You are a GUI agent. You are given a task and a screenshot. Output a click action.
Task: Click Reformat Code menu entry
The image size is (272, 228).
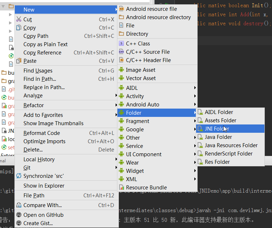point(42,133)
